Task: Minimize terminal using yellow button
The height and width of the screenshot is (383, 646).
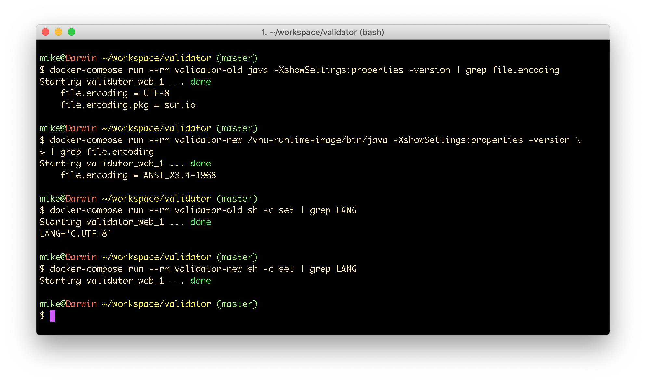Action: click(58, 32)
